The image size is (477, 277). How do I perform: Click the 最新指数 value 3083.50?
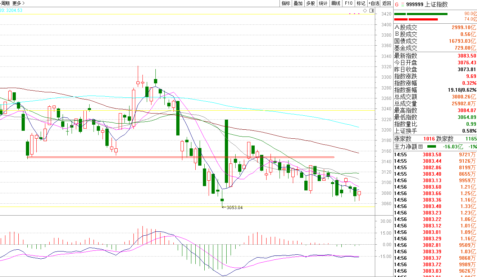click(467, 56)
